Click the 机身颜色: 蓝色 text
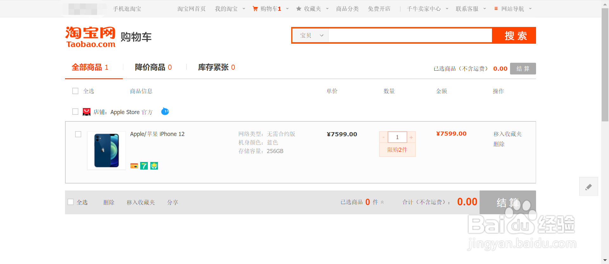The image size is (609, 264). coord(258,143)
